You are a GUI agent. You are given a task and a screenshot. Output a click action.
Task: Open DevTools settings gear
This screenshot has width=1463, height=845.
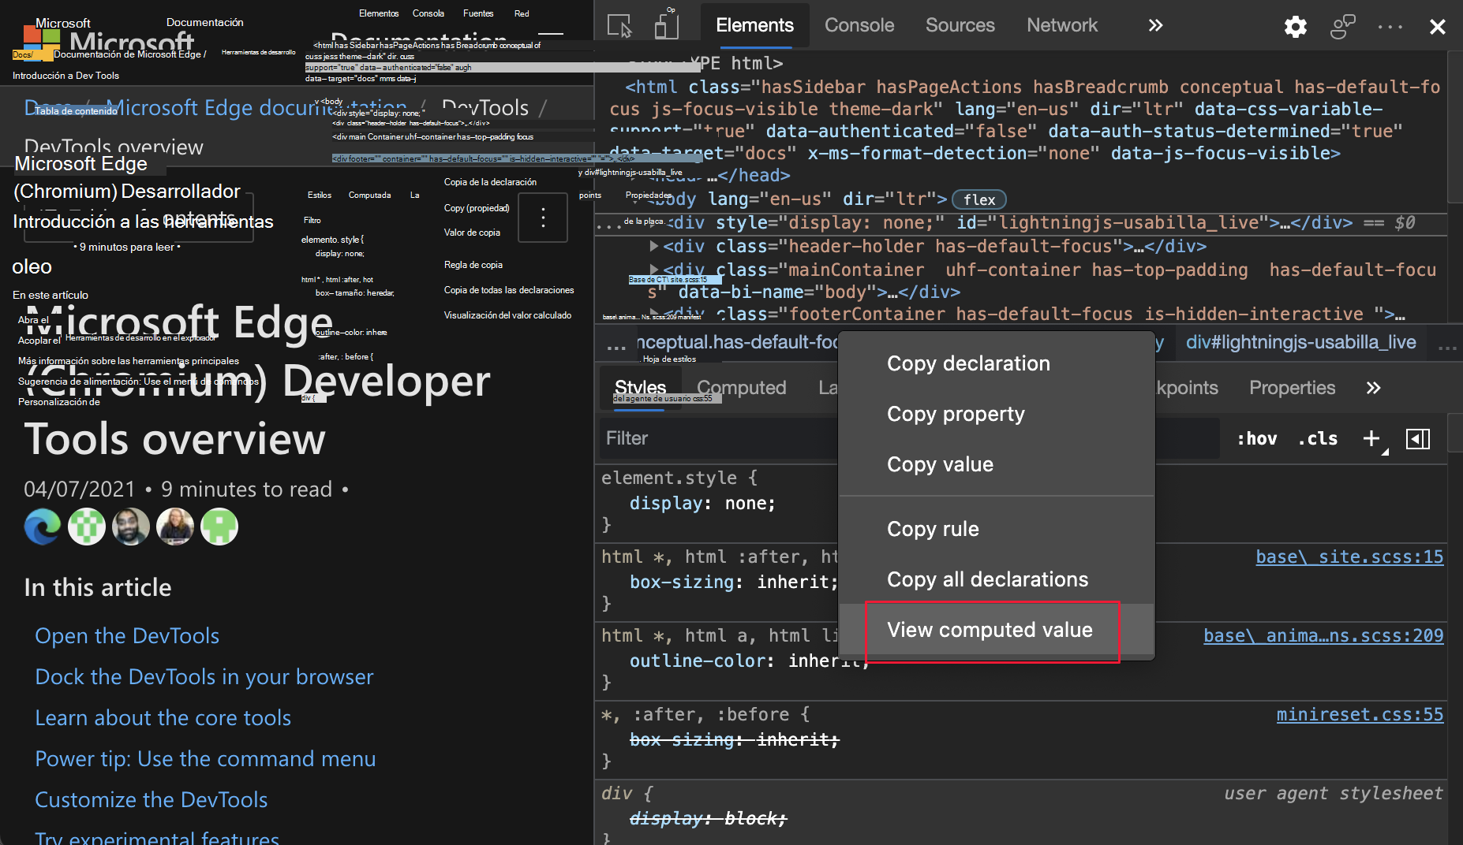(1295, 27)
